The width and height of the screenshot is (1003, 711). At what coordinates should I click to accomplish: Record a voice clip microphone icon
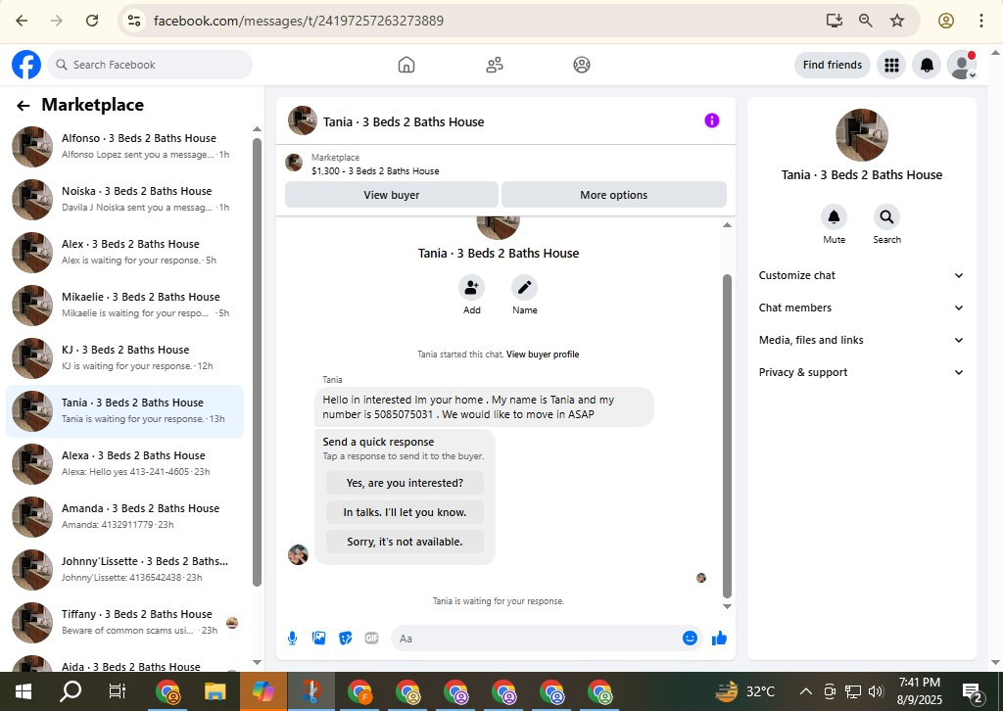click(x=292, y=639)
